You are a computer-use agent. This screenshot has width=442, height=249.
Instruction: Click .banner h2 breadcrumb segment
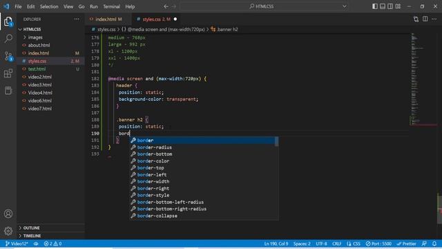tap(224, 29)
